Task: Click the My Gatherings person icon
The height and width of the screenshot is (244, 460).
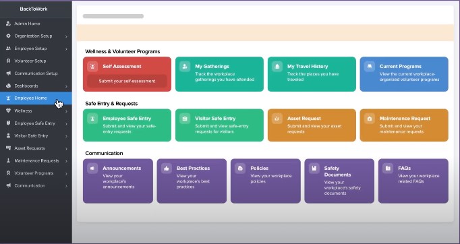Action: pyautogui.click(x=185, y=66)
